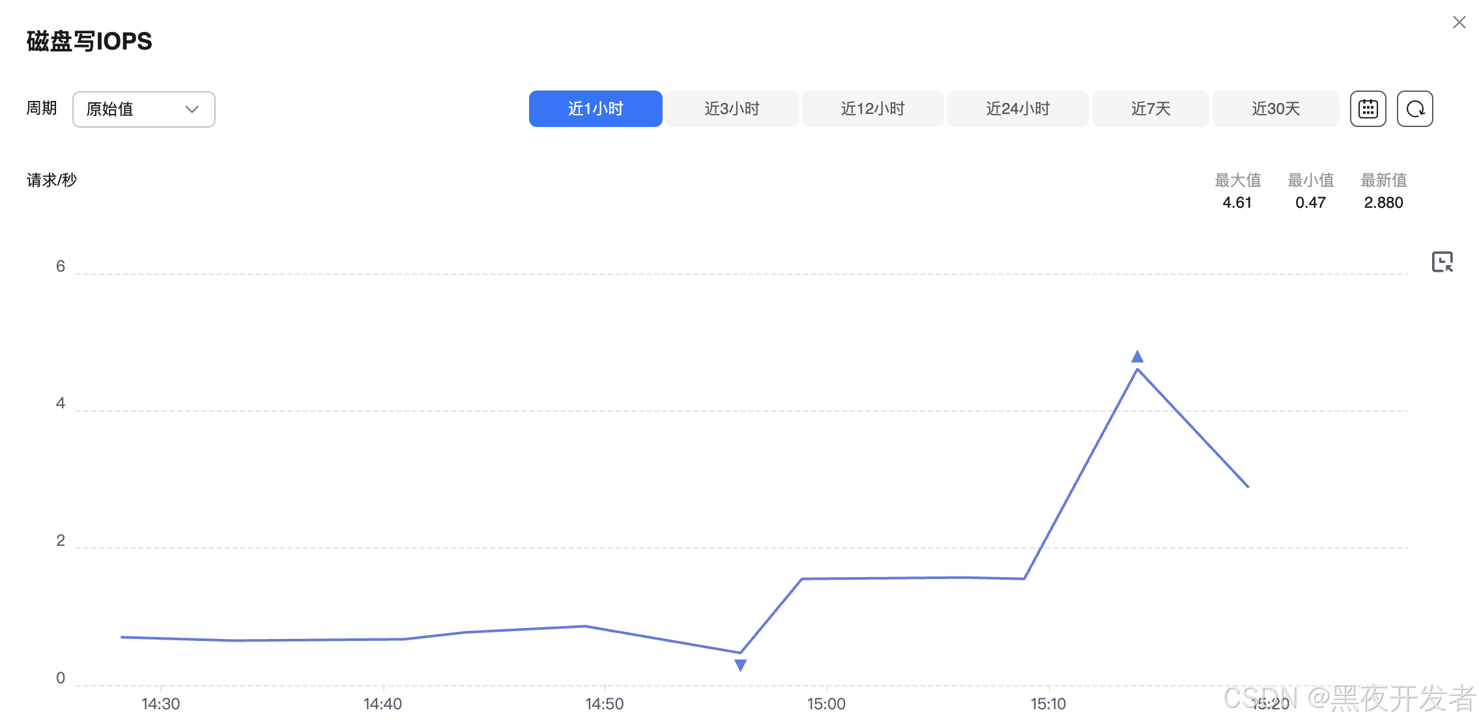
Task: Switch to 近12小时 time range
Action: [872, 109]
